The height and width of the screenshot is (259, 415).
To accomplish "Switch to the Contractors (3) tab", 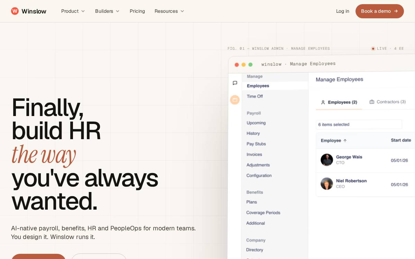I will (x=388, y=102).
